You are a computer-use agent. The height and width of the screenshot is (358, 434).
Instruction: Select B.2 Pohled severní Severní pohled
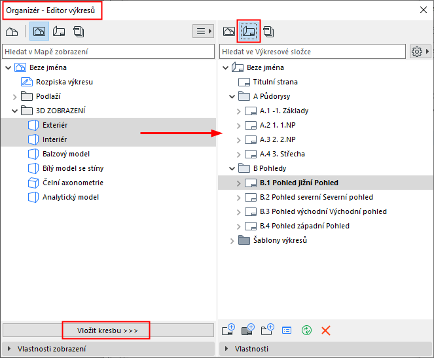(x=316, y=197)
